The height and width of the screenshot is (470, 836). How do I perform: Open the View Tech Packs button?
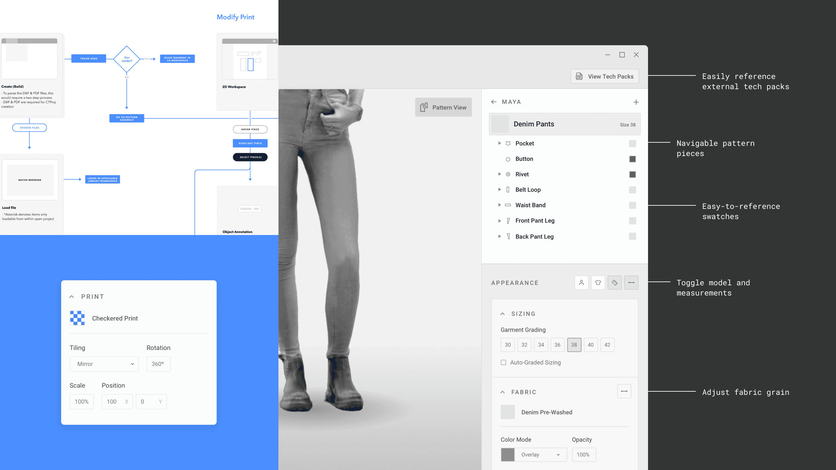605,76
